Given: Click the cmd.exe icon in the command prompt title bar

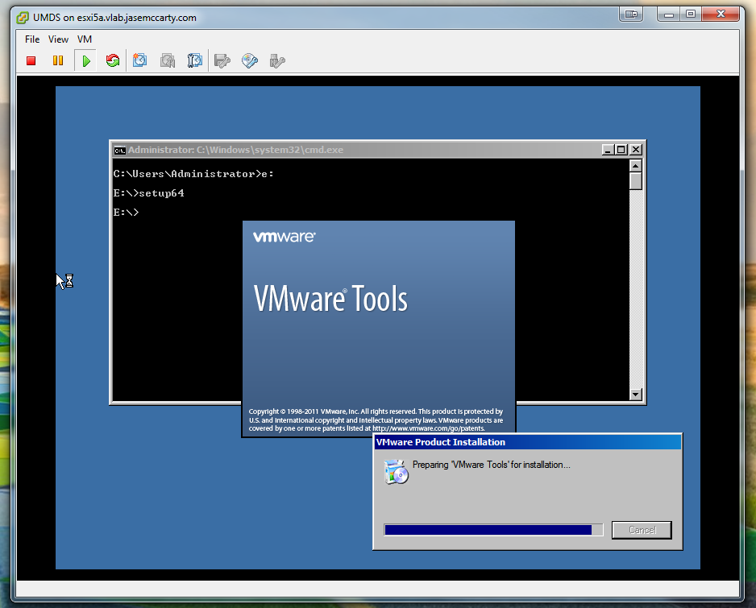Looking at the screenshot, I should point(119,151).
